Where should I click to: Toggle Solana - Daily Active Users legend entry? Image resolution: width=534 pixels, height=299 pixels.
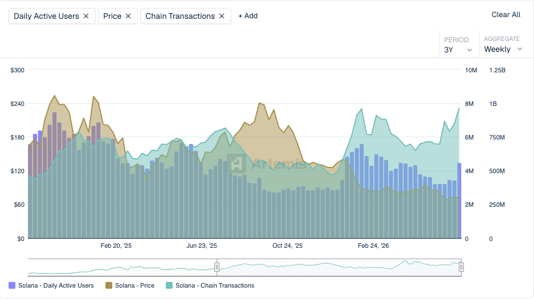click(51, 285)
